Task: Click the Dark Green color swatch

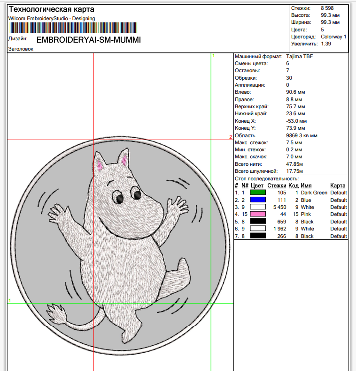Action: 258,193
